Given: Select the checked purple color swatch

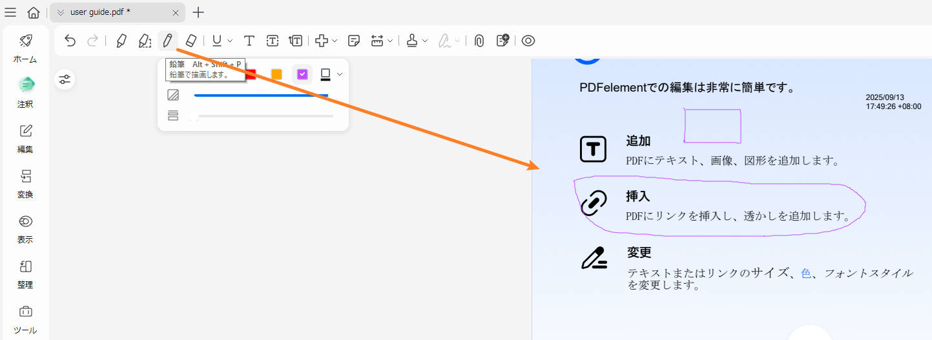Looking at the screenshot, I should click(302, 74).
